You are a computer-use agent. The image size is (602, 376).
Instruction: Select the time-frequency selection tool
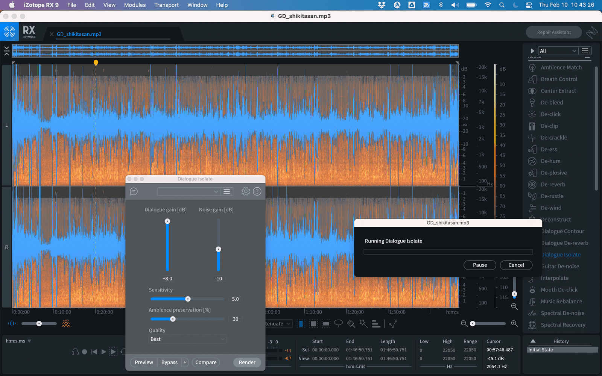(313, 324)
